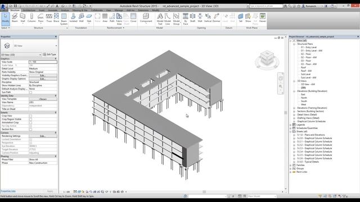Click the Show work plane icon
This screenshot has width=360, height=202.
248,18
